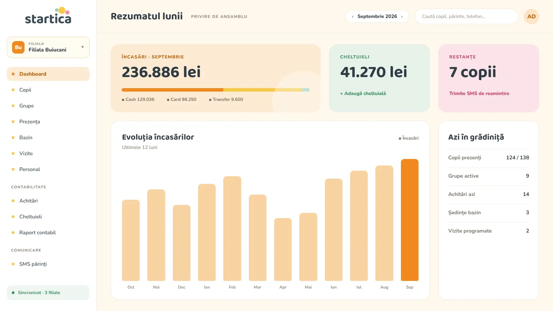Screen dimensions: 553x311
Task: Click the 41.270 lei expenses value
Action: click(x=374, y=72)
